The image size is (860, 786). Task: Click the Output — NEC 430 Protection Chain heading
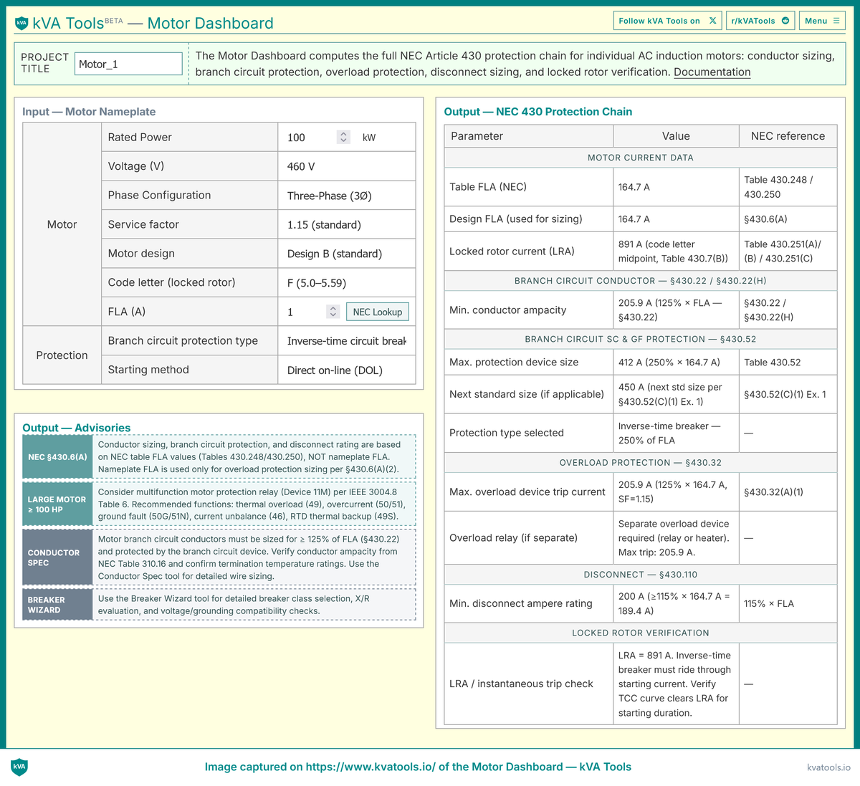538,112
